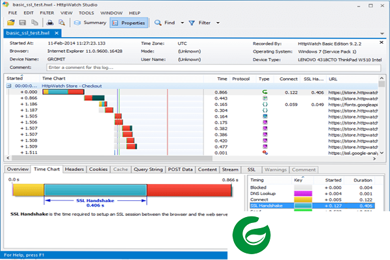Toggle the Properties panel button
This screenshot has width=390, height=260.
coord(129,23)
